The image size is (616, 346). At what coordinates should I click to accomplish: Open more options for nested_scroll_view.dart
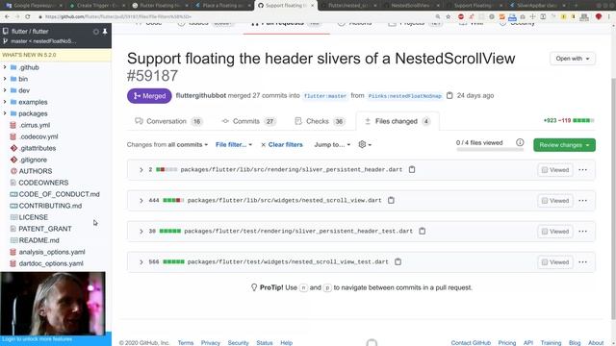(582, 201)
